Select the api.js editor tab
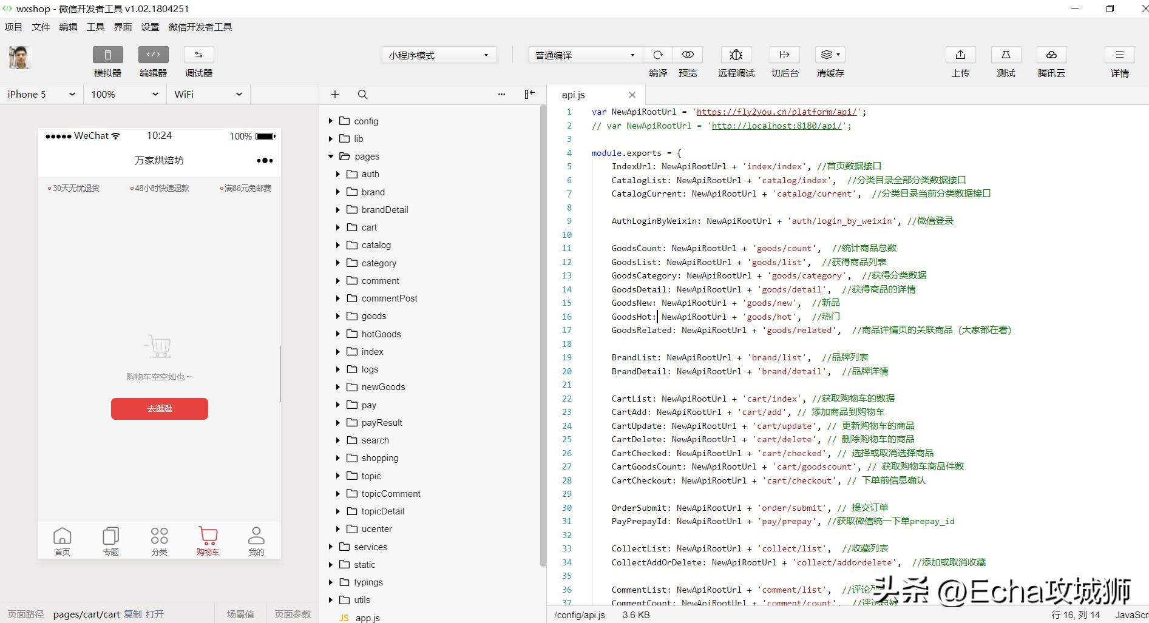Viewport: 1149px width, 623px height. [574, 95]
